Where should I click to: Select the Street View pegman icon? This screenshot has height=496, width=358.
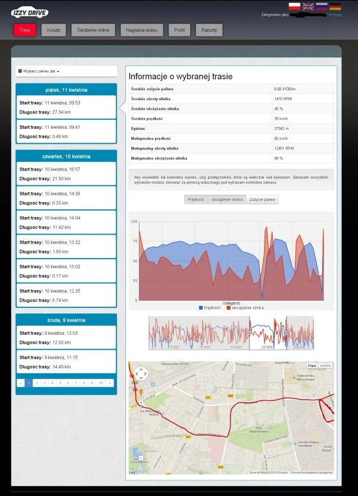tap(141, 392)
